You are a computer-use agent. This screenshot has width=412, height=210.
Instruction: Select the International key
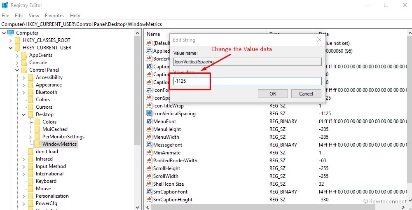50,174
